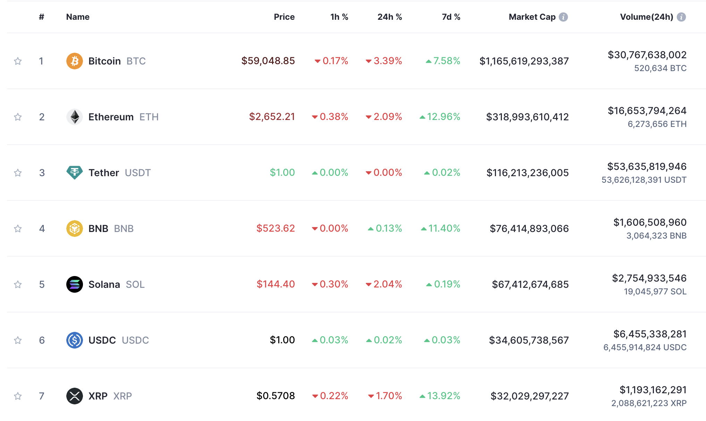Toggle the USDC watchlist star
The height and width of the screenshot is (421, 706).
(x=18, y=340)
